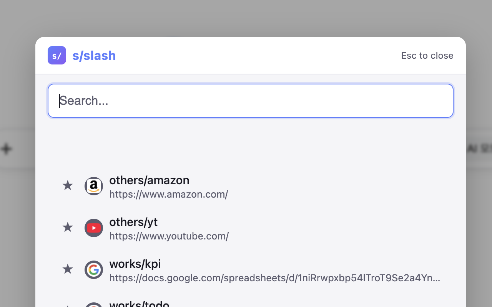Focus the Search input field
This screenshot has height=307, width=492.
250,101
